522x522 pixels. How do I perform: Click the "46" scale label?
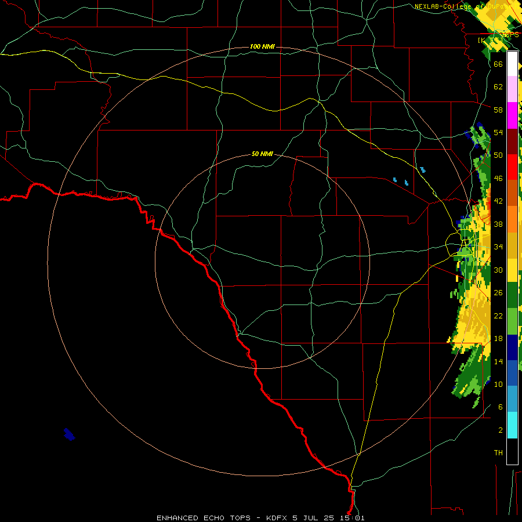coord(498,179)
